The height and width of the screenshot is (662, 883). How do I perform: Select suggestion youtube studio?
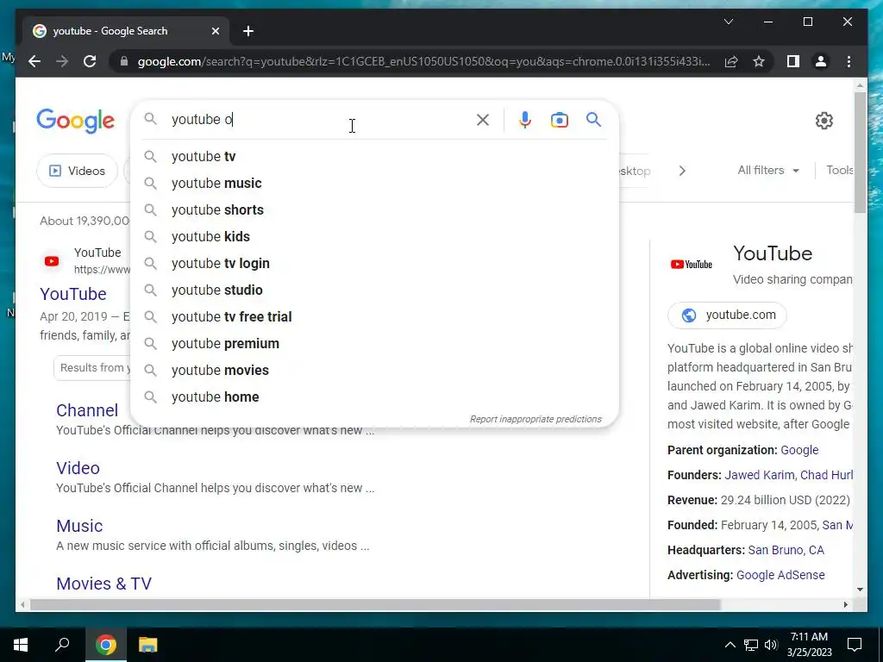coord(374,290)
